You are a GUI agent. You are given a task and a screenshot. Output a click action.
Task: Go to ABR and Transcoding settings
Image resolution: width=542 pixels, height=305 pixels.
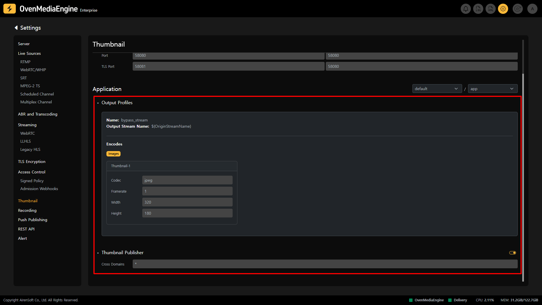[38, 114]
